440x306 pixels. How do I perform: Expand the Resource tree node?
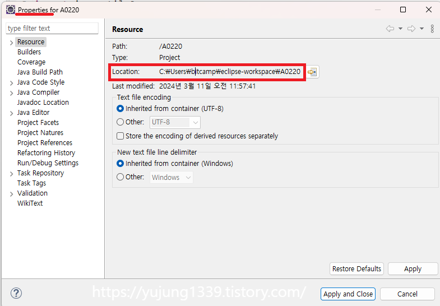12,43
